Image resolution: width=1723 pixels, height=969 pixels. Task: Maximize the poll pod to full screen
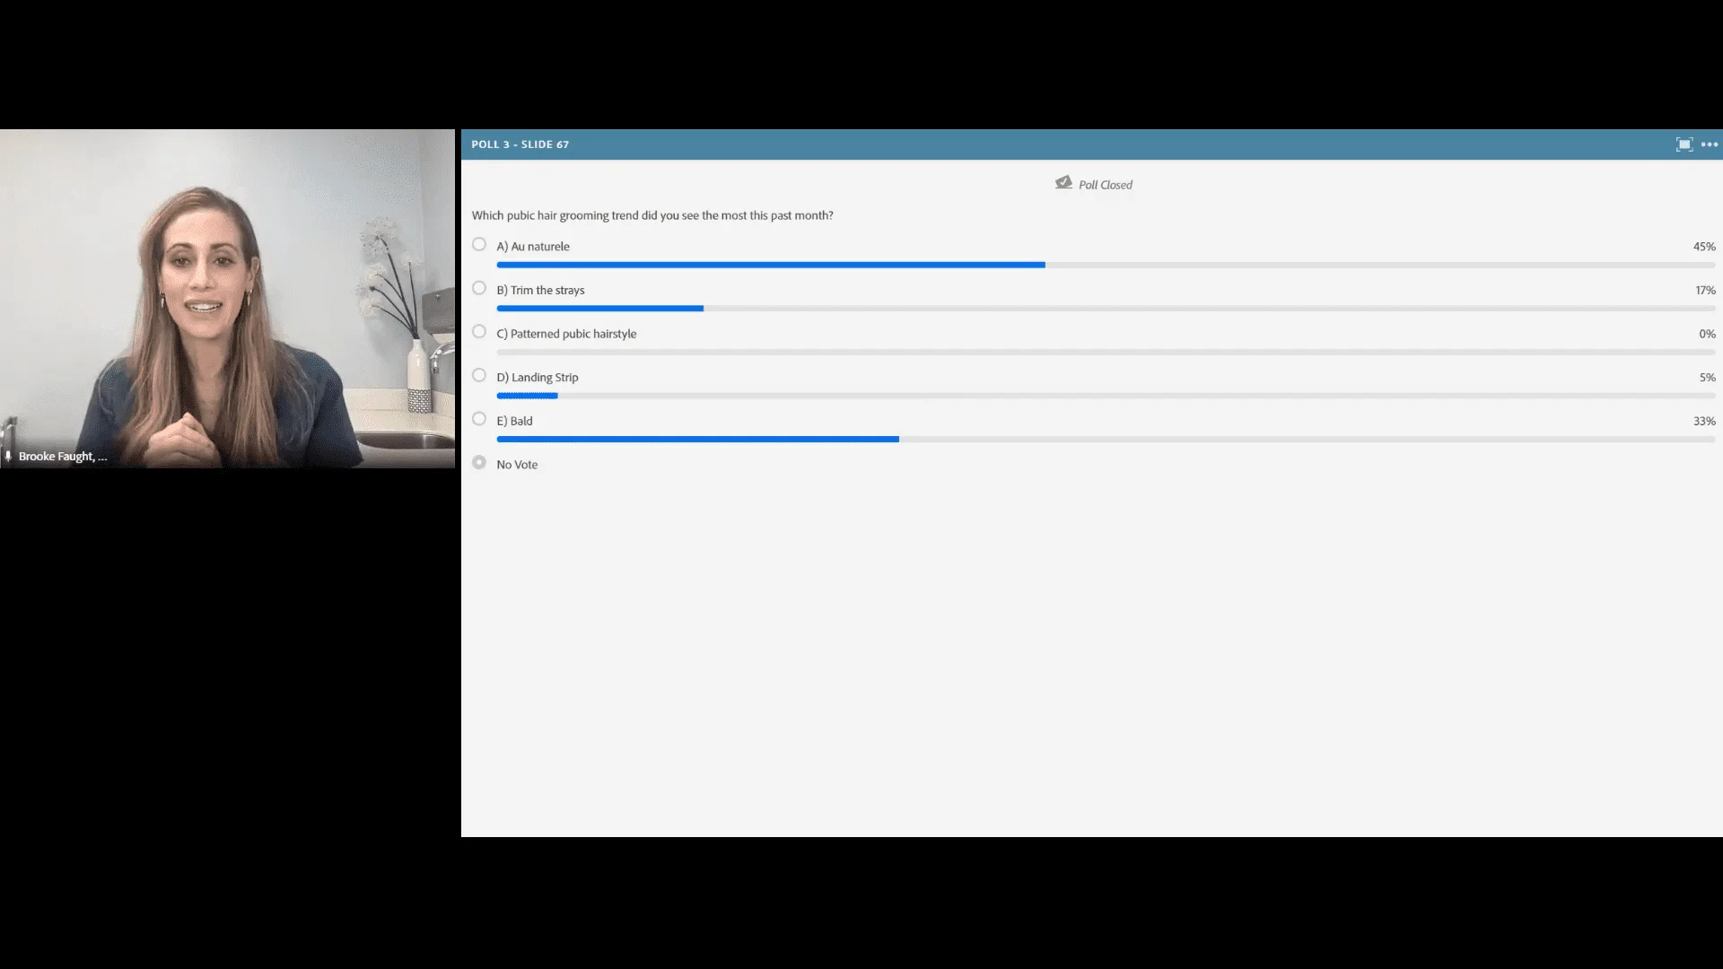tap(1684, 144)
